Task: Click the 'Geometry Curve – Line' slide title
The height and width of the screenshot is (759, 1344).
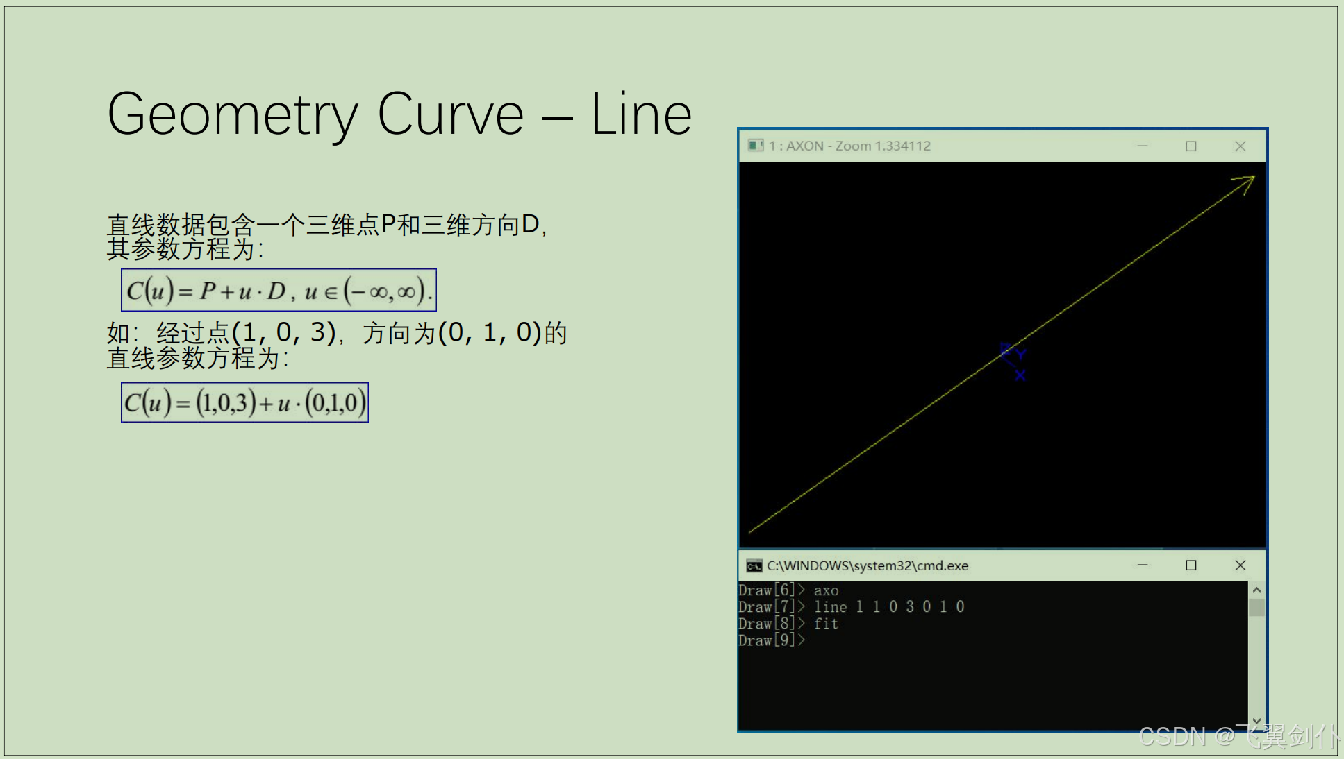Action: [x=399, y=114]
